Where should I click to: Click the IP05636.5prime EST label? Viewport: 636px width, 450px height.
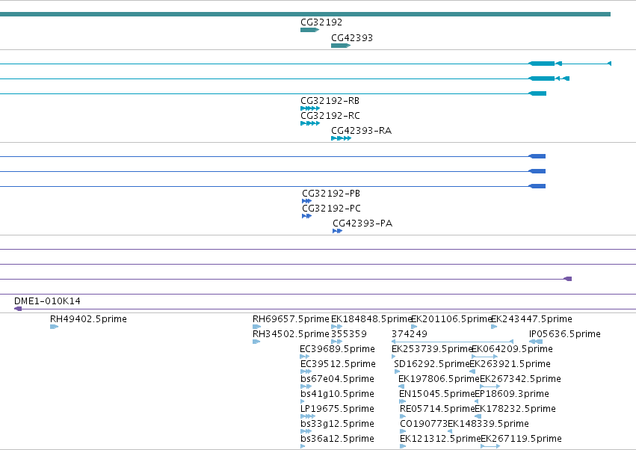(x=564, y=334)
